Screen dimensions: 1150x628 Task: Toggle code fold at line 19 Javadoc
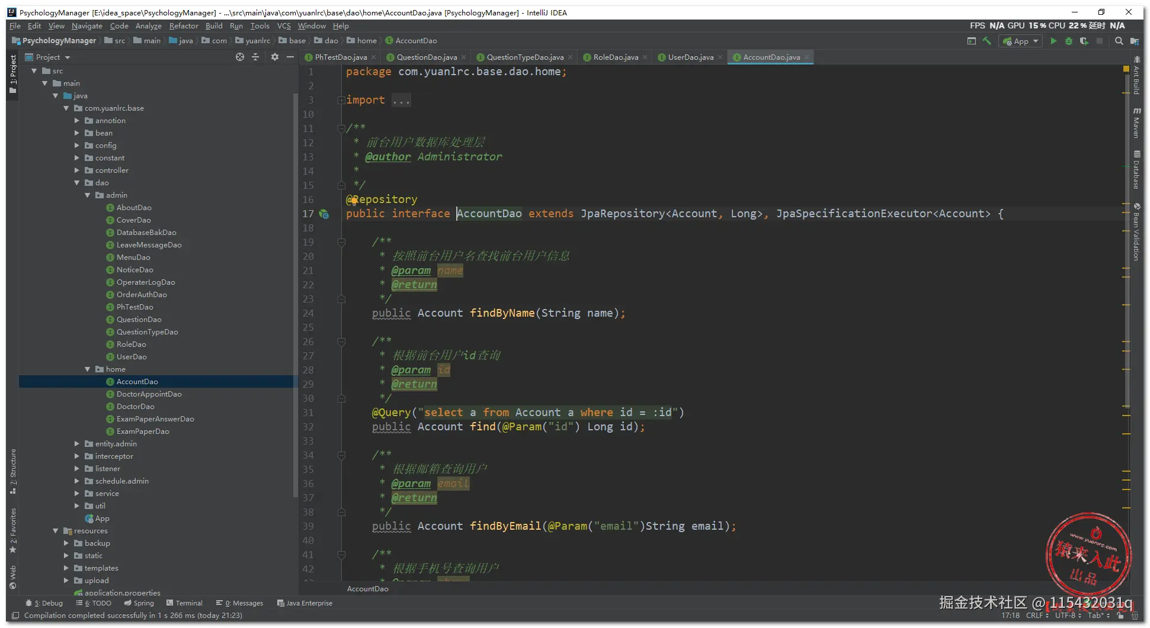point(341,242)
